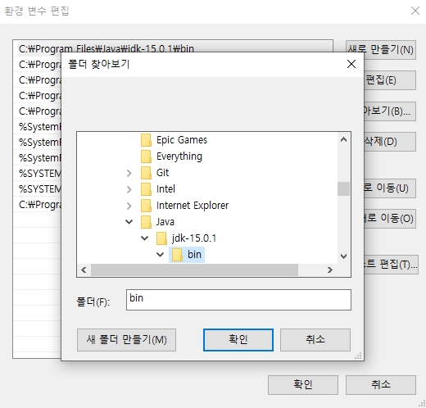Select the Everything tree entry
The width and height of the screenshot is (426, 408).
[179, 156]
